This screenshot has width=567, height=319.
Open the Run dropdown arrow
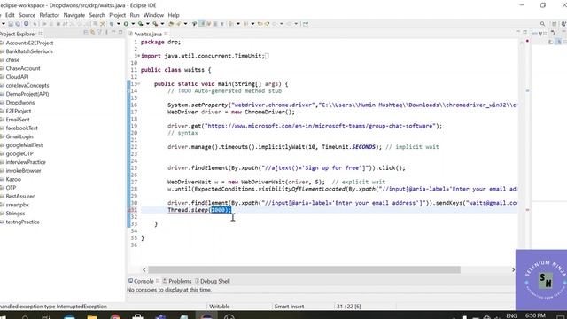pyautogui.click(x=133, y=24)
